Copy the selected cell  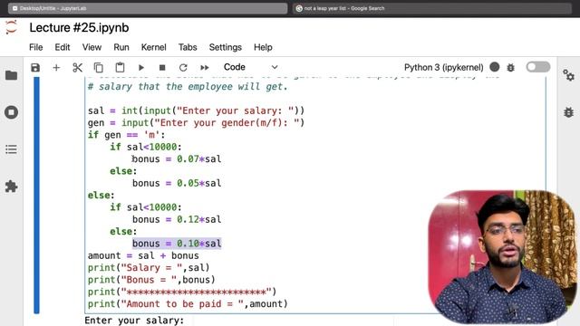(99, 68)
